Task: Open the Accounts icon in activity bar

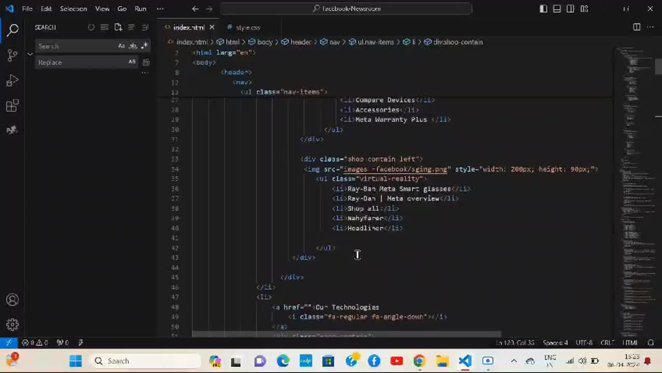Action: click(x=12, y=300)
